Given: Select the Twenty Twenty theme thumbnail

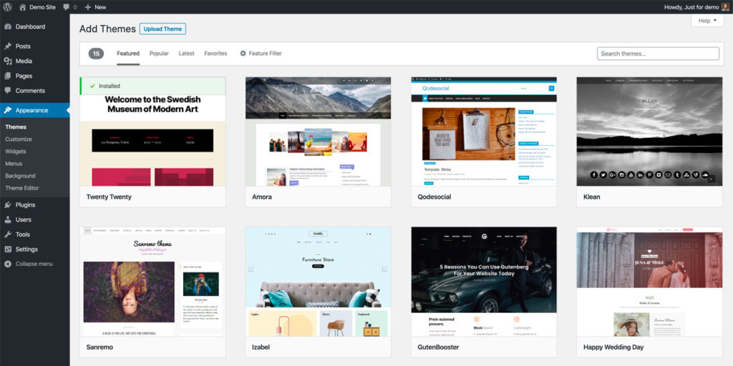Looking at the screenshot, I should tap(153, 132).
